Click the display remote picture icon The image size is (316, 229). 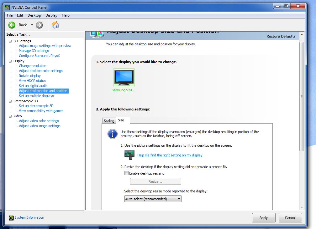129,155
